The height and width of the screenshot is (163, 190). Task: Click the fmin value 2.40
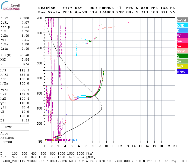click(x=25, y=49)
